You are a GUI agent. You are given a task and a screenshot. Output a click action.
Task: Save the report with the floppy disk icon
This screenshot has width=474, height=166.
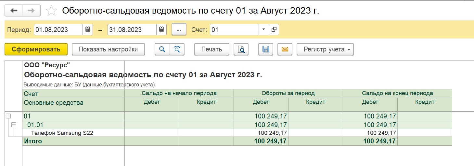(x=266, y=49)
